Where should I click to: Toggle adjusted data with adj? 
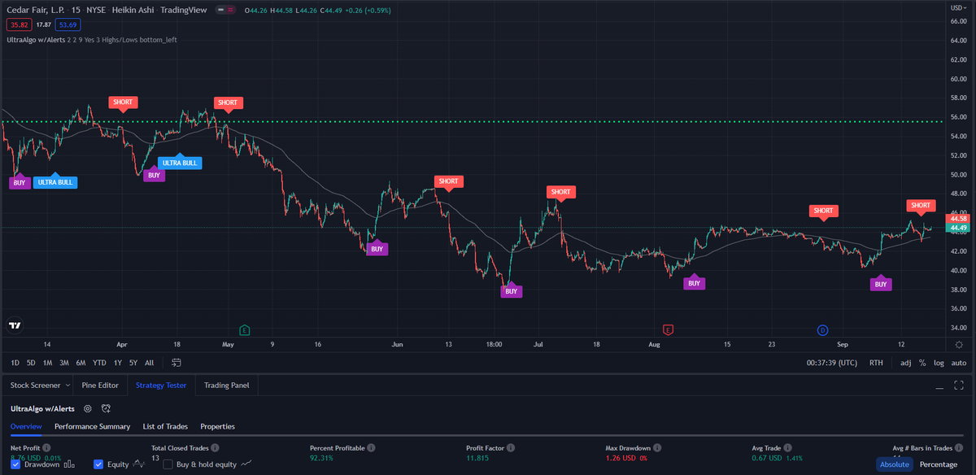click(906, 363)
